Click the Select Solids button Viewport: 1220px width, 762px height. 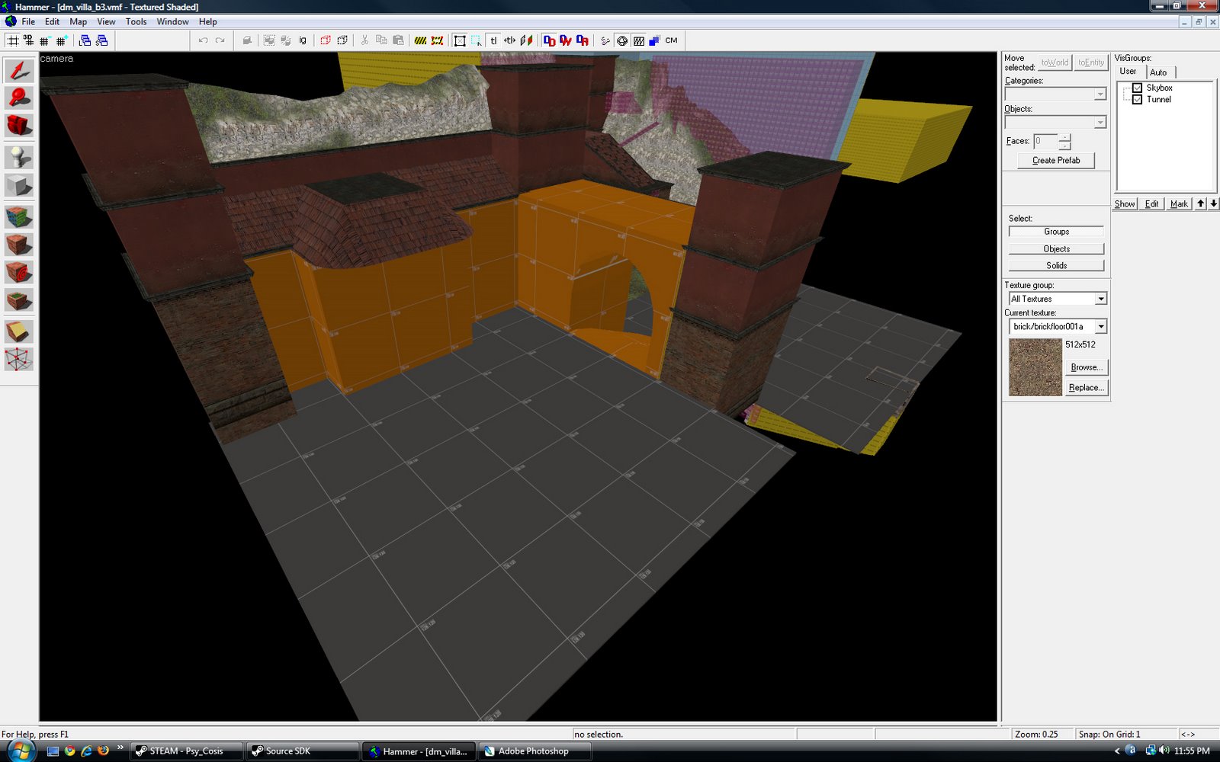1056,265
